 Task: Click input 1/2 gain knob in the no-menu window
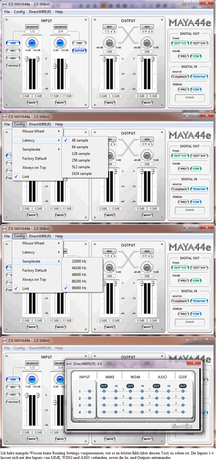tap(32, 42)
